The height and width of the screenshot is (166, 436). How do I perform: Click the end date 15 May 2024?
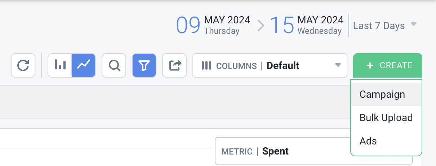307,25
